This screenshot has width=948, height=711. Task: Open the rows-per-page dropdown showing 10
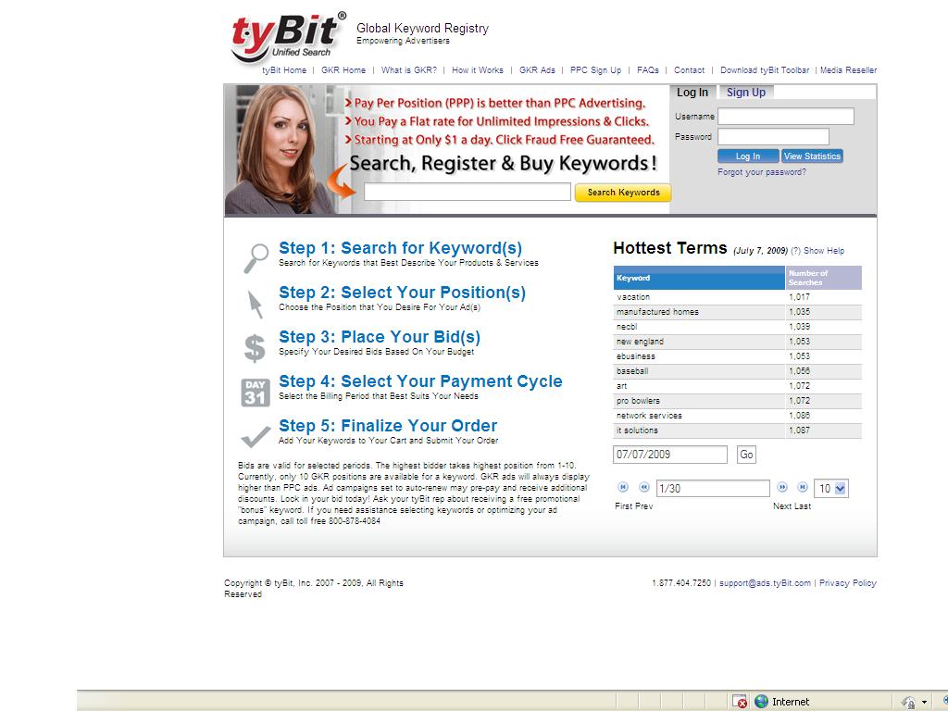[x=831, y=489]
